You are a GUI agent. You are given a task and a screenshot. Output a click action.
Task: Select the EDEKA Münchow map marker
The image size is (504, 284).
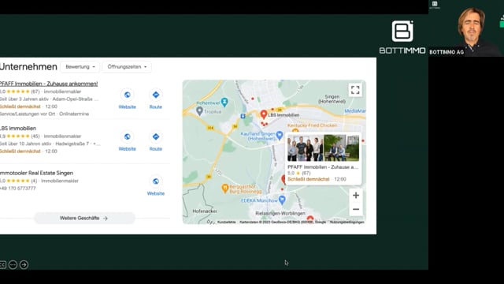(282, 200)
